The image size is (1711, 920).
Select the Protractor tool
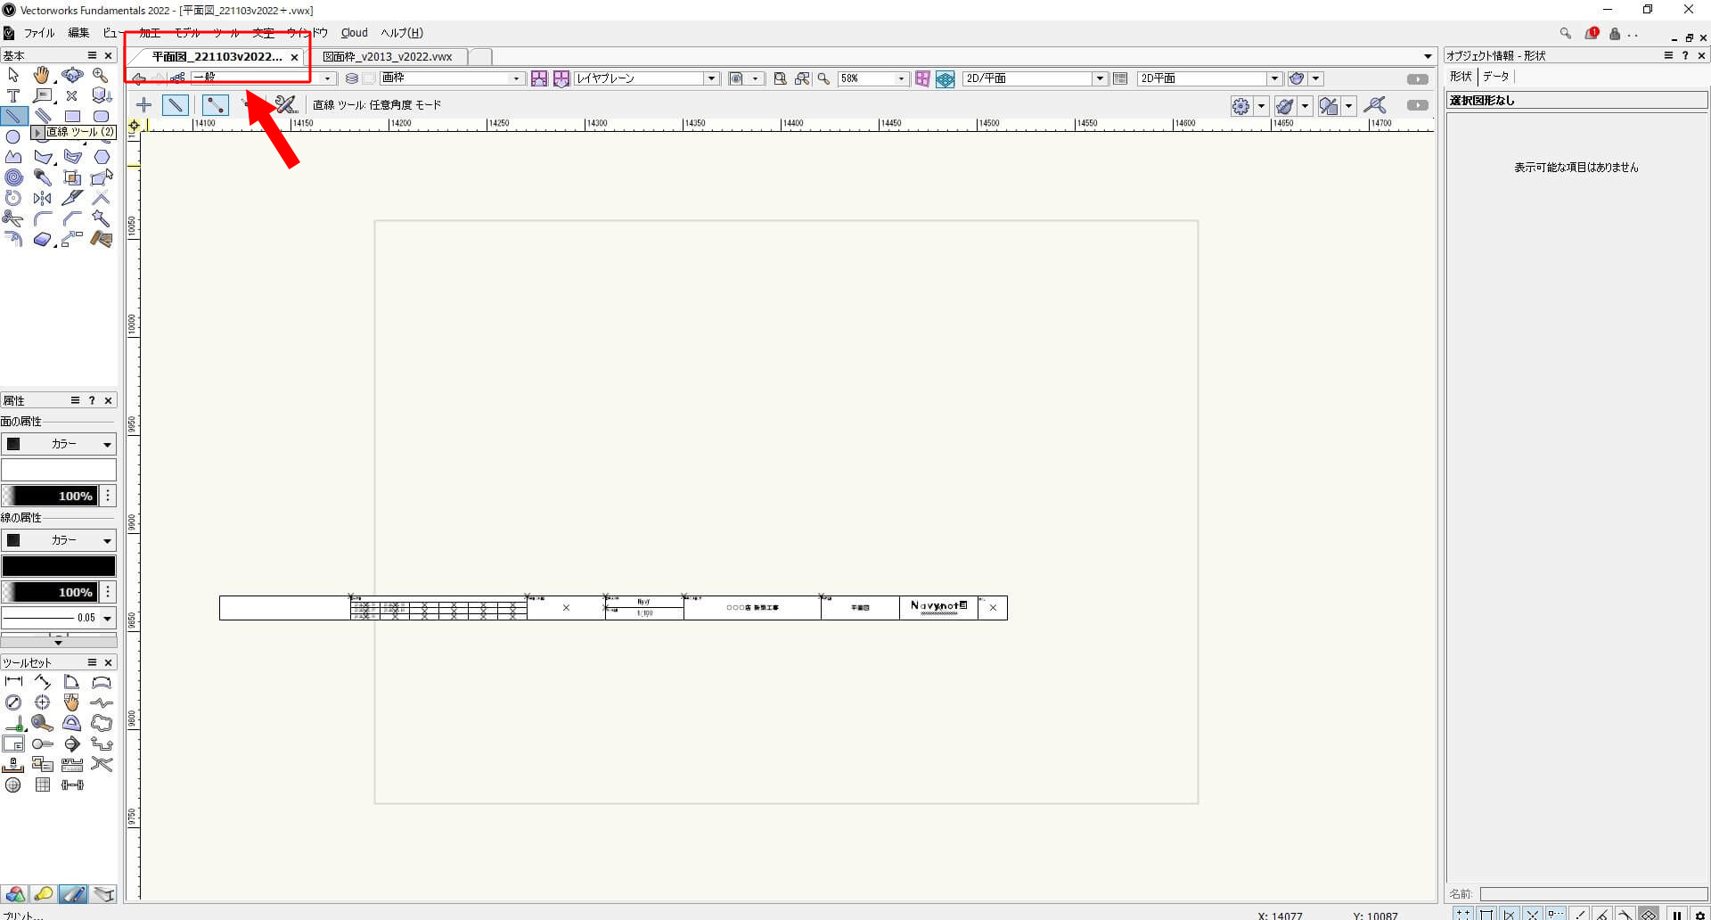click(x=72, y=723)
